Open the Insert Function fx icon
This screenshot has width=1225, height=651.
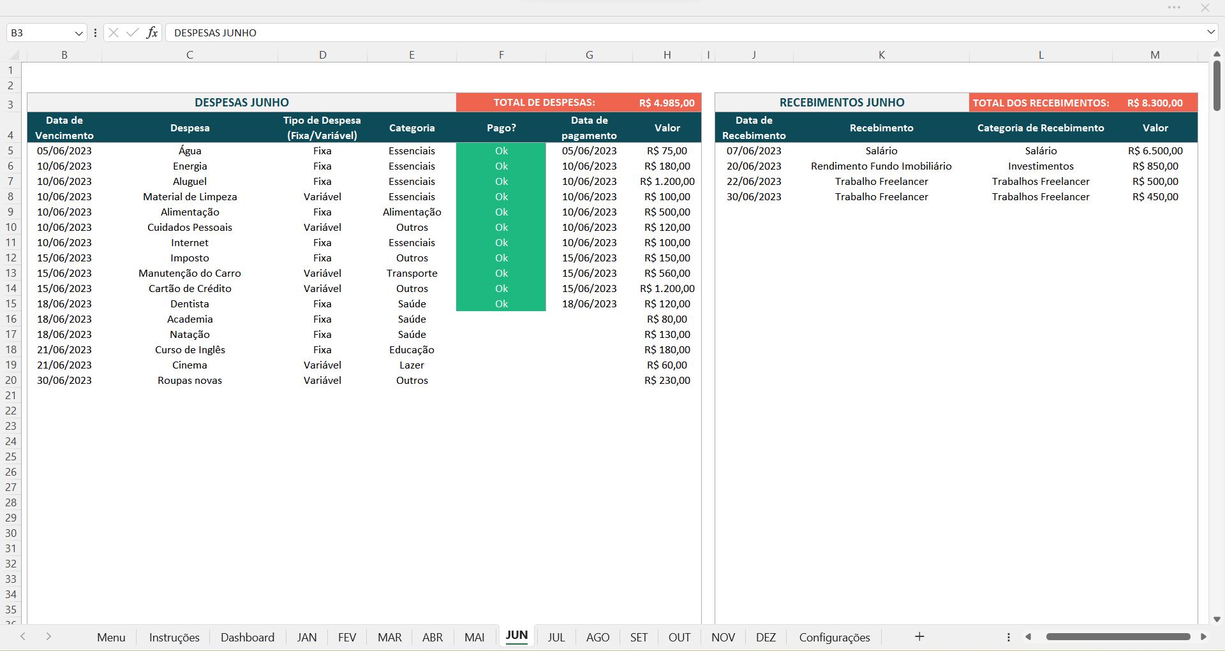152,33
